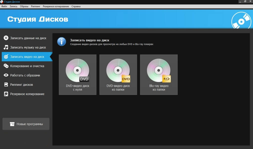Screen dimensions: 253x149
Task: Open the Запись menu
Action: click(x=13, y=6)
